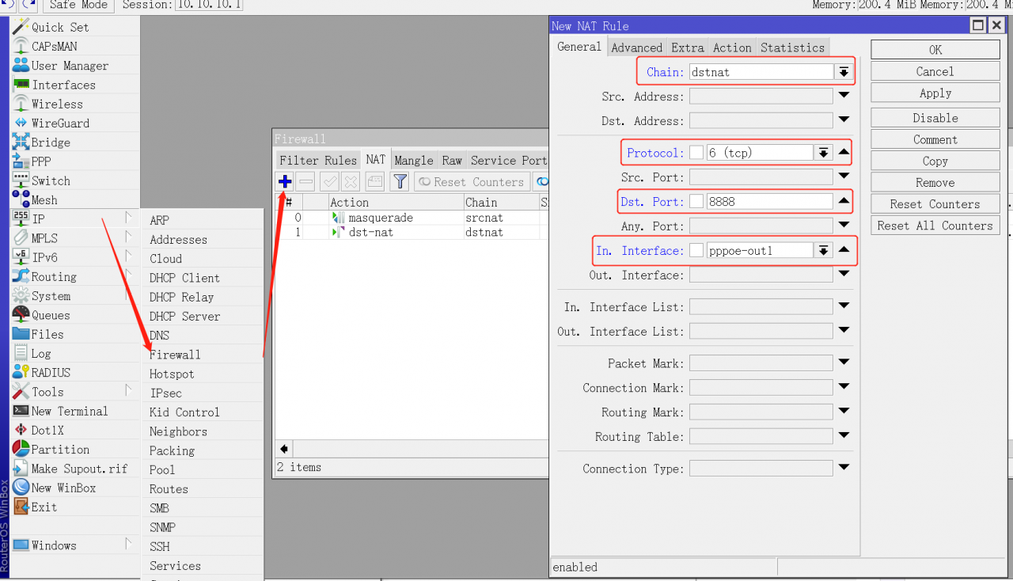Toggle the Protocol invert checkbox

[x=696, y=152]
